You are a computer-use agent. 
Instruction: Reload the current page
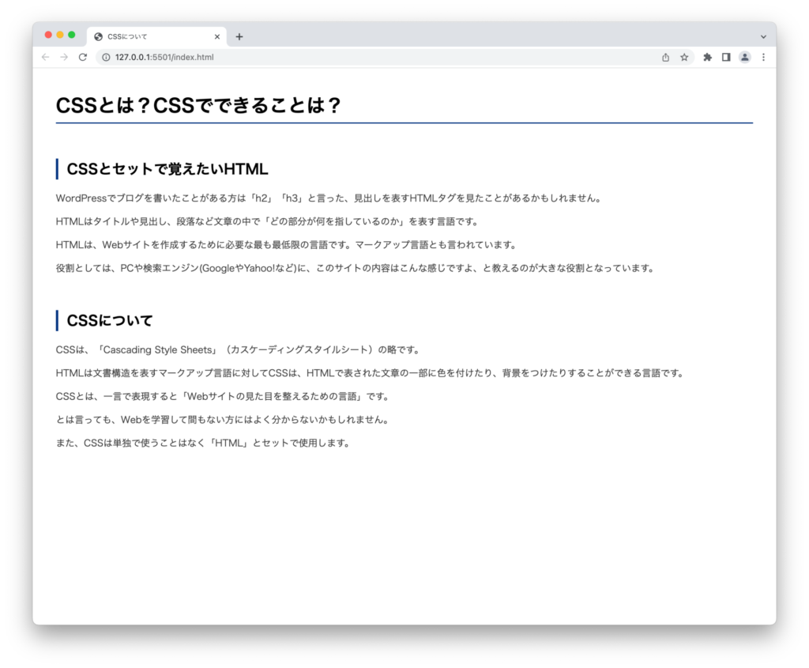(x=83, y=57)
